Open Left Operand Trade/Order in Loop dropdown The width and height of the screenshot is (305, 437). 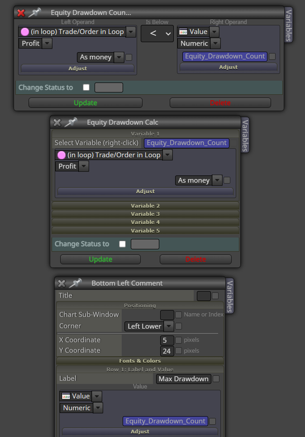[131, 32]
